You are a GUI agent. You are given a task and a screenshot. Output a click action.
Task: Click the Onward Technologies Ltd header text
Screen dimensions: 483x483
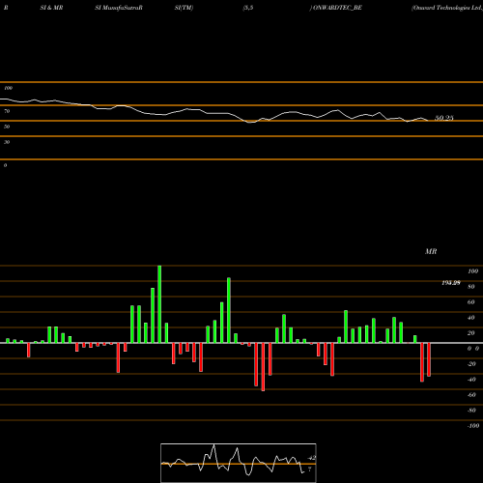pyautogui.click(x=447, y=8)
